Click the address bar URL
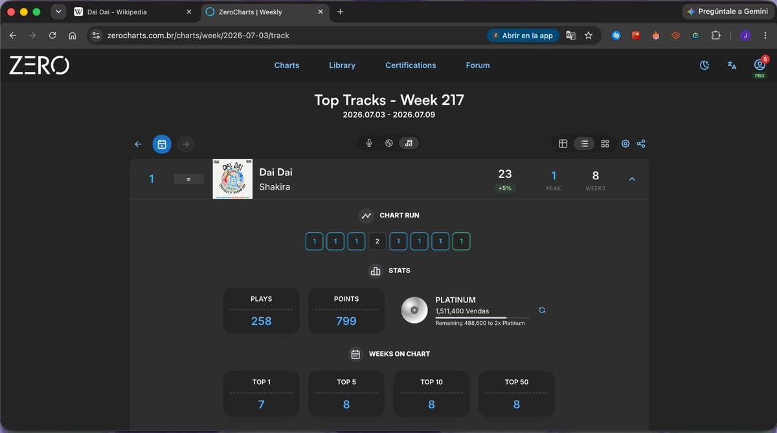The image size is (777, 433). pos(198,36)
